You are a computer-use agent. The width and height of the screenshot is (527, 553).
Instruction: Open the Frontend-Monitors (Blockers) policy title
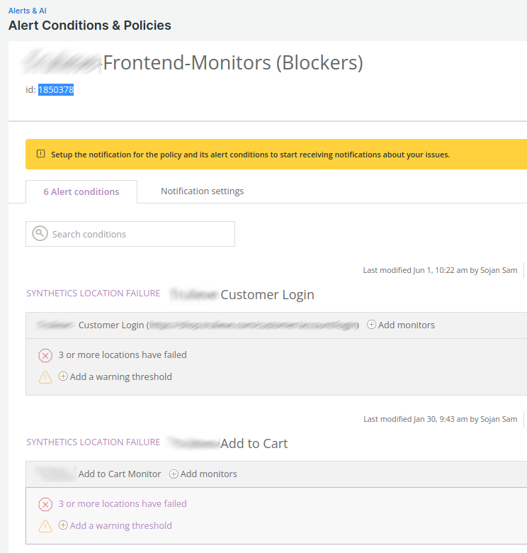tap(233, 63)
